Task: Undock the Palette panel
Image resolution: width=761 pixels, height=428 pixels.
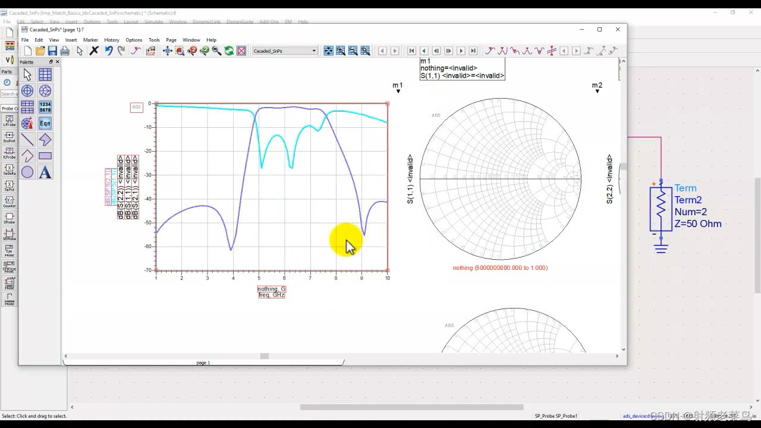Action: pos(51,62)
